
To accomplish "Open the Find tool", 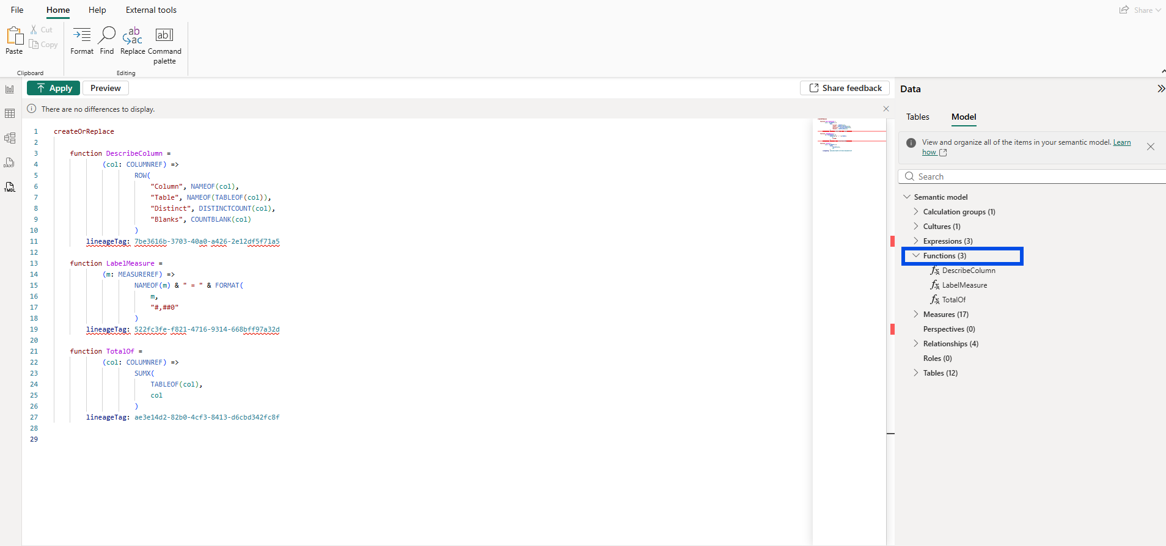I will [107, 41].
